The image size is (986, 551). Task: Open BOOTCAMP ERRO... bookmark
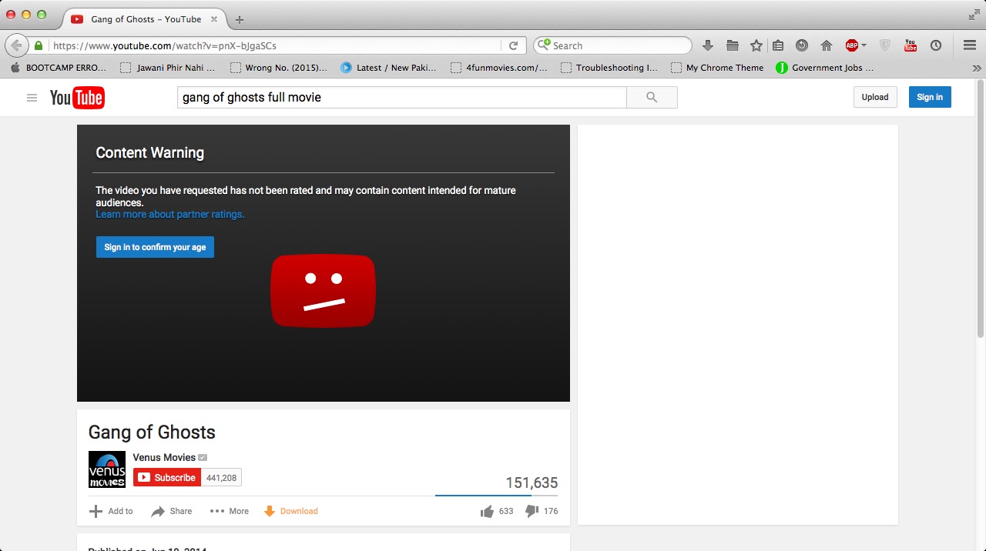[x=59, y=68]
